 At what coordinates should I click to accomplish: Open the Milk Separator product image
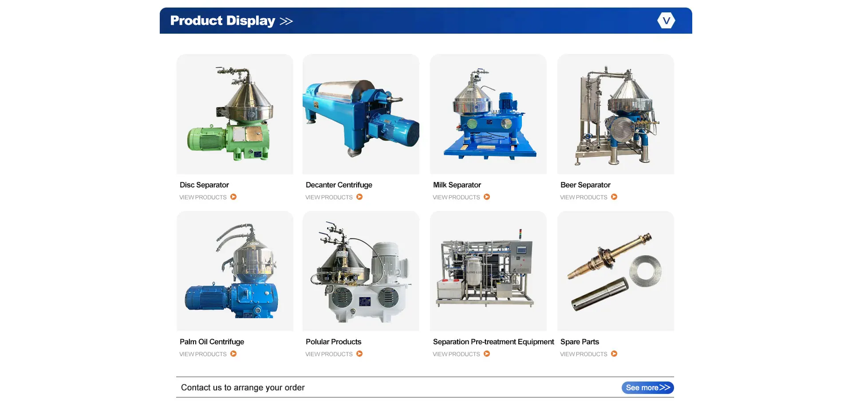point(488,114)
